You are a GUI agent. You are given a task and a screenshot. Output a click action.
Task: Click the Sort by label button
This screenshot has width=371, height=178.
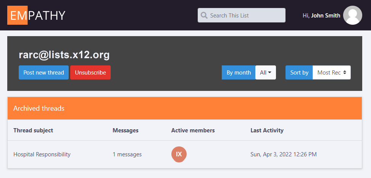click(x=299, y=72)
